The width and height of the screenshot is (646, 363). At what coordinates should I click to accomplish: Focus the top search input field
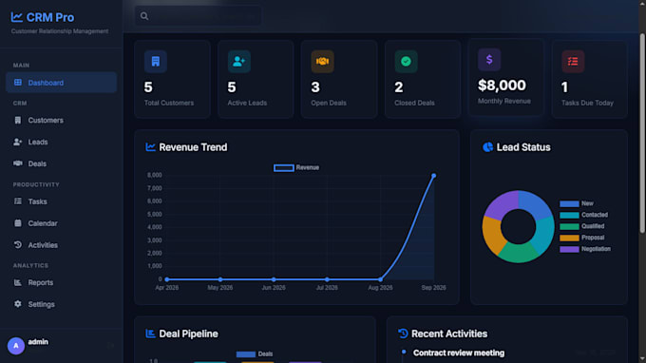199,16
